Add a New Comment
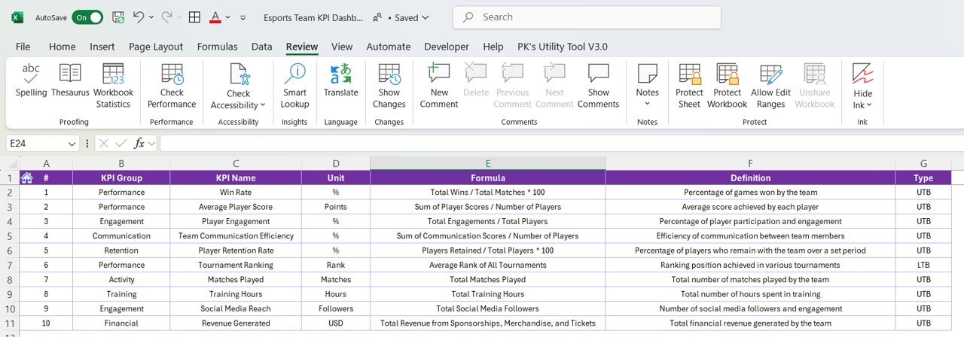Screen dimensions: 964x337 tap(439, 86)
